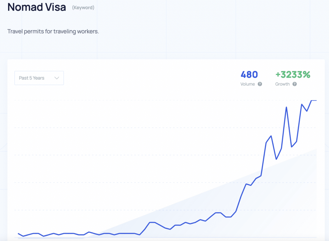
Task: Click the first tall peak on rising line
Action: coord(271,136)
